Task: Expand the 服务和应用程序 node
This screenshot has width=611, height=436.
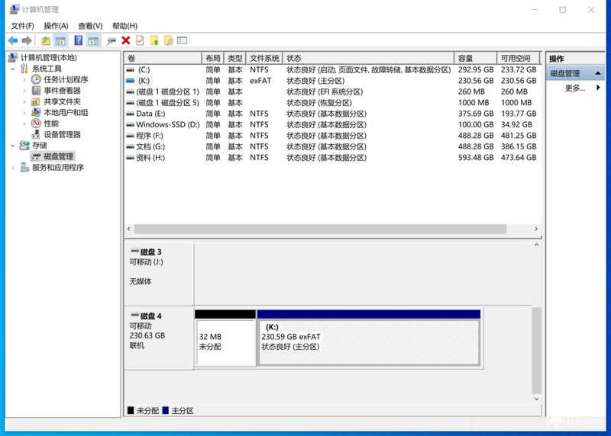Action: pyautogui.click(x=12, y=168)
